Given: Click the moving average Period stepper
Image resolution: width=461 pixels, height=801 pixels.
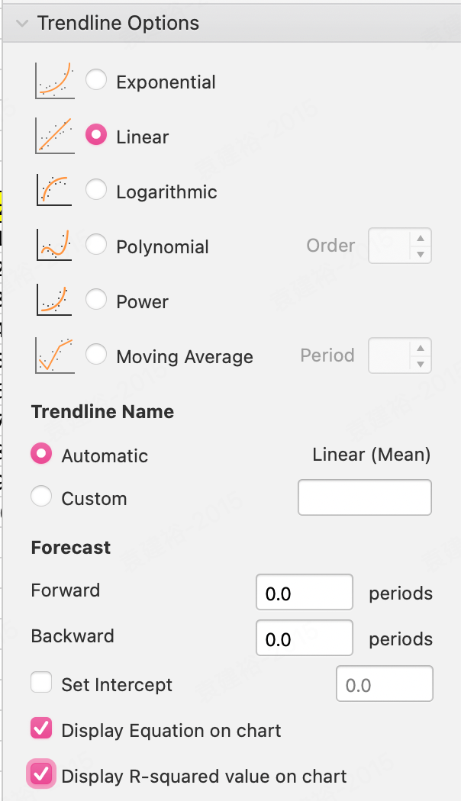Looking at the screenshot, I should (421, 356).
